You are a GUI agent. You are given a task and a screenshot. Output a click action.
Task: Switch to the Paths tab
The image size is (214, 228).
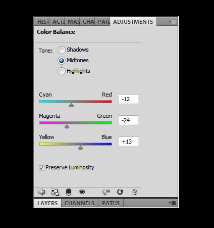[111, 203]
